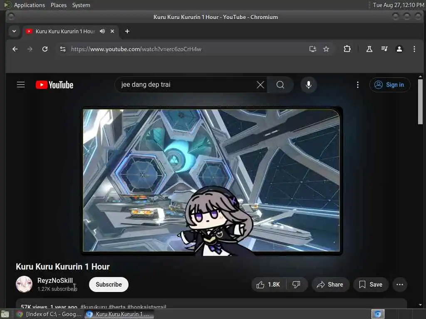The image size is (426, 319).
Task: Open workspace switcher in bottom panel
Action: click(378, 314)
